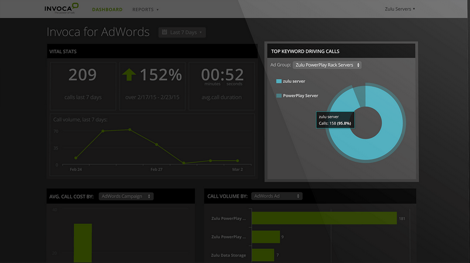Click the green up arrow icon beside 152%
The width and height of the screenshot is (470, 263).
pos(129,74)
